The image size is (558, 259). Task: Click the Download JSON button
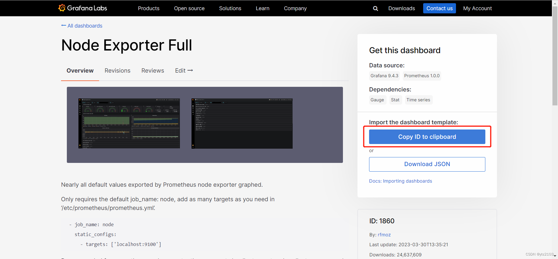(427, 164)
